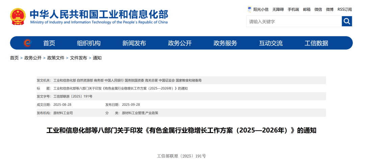Open 互动交流 navigation menu

(x=271, y=43)
